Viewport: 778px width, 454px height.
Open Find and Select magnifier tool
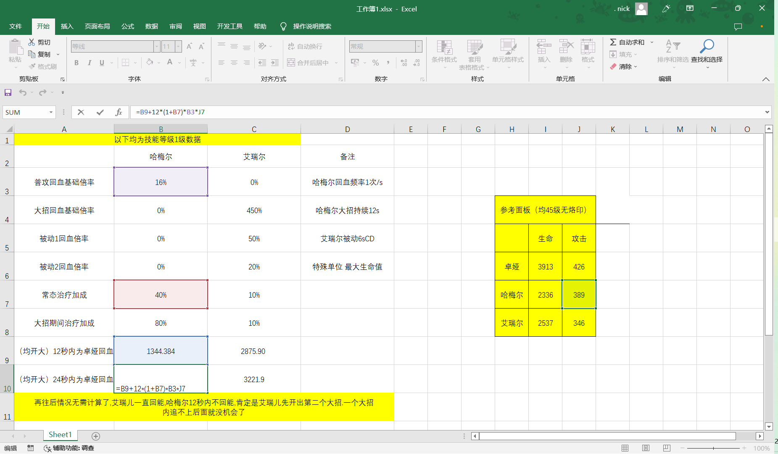[707, 46]
